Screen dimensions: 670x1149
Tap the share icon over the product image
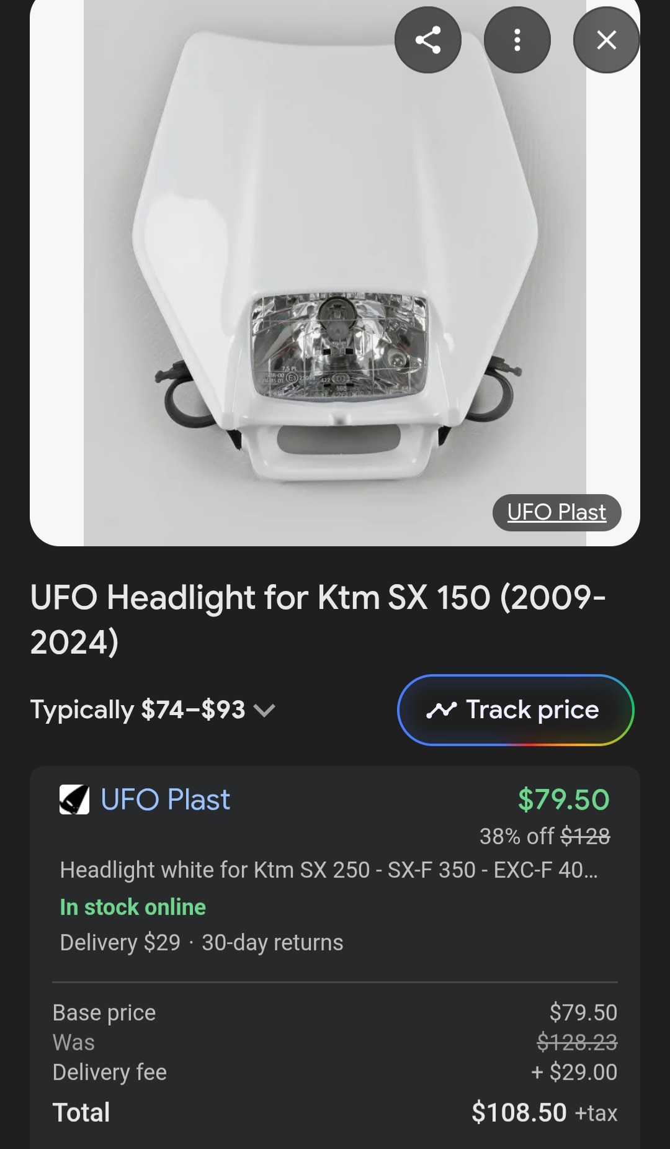click(x=427, y=40)
